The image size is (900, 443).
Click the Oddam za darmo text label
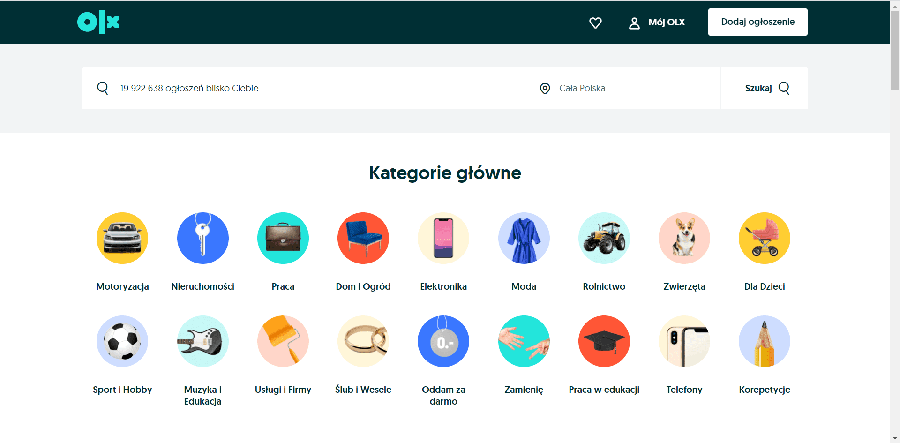tap(443, 395)
